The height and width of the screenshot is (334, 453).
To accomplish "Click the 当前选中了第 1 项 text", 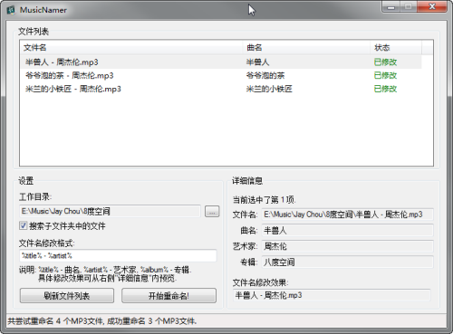I will (x=264, y=199).
